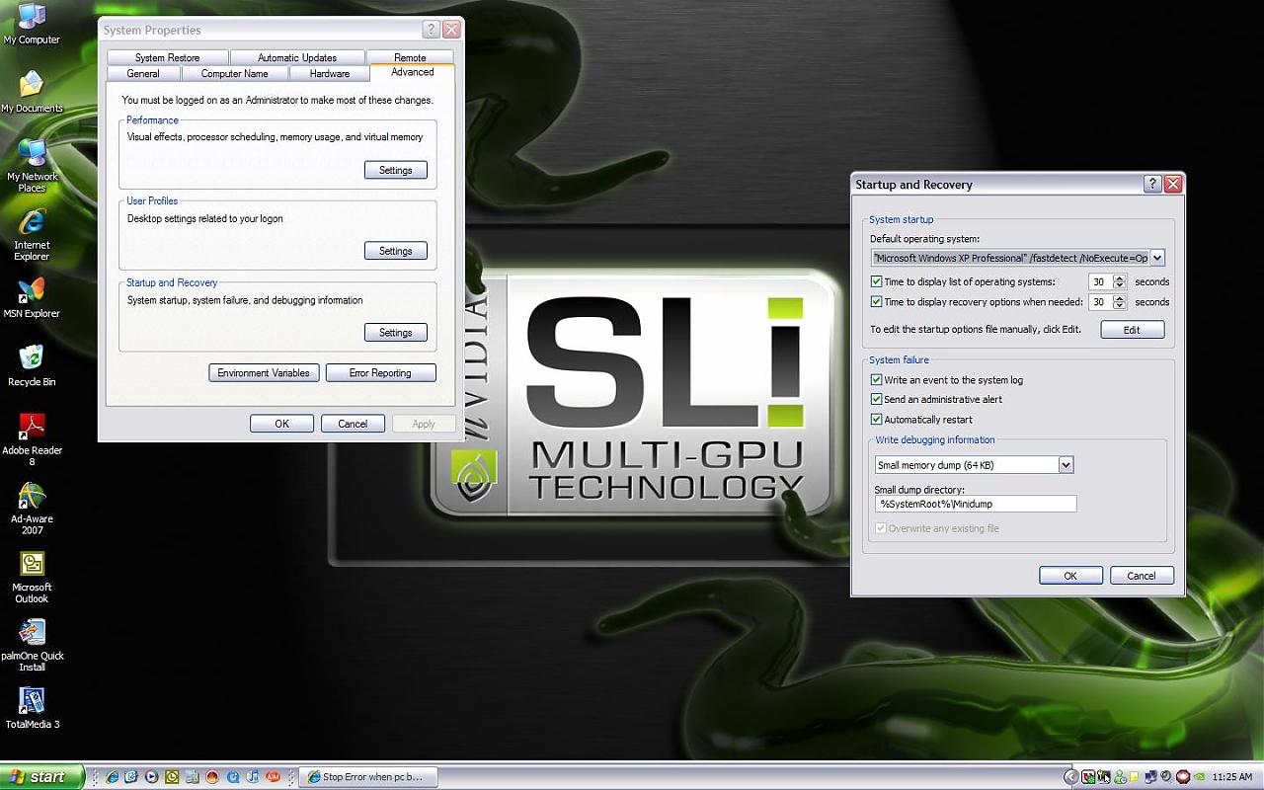Click the Environment Variables button
The width and height of the screenshot is (1264, 790).
point(264,373)
